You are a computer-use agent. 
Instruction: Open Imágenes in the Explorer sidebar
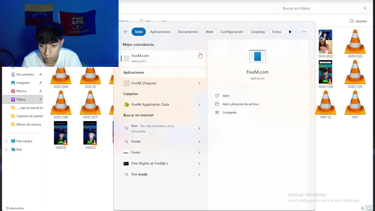click(23, 83)
